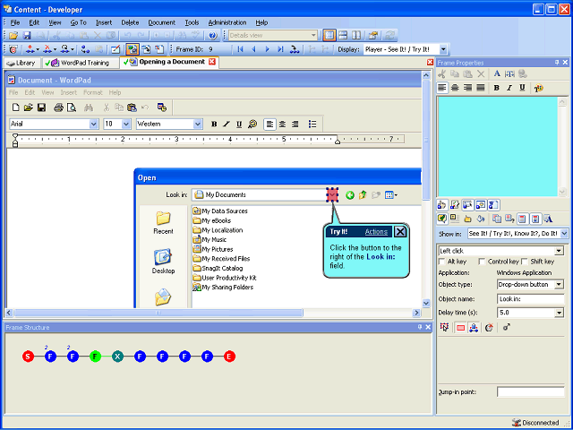
Task: Select the teal X node in Frame Structure
Action: point(117,357)
